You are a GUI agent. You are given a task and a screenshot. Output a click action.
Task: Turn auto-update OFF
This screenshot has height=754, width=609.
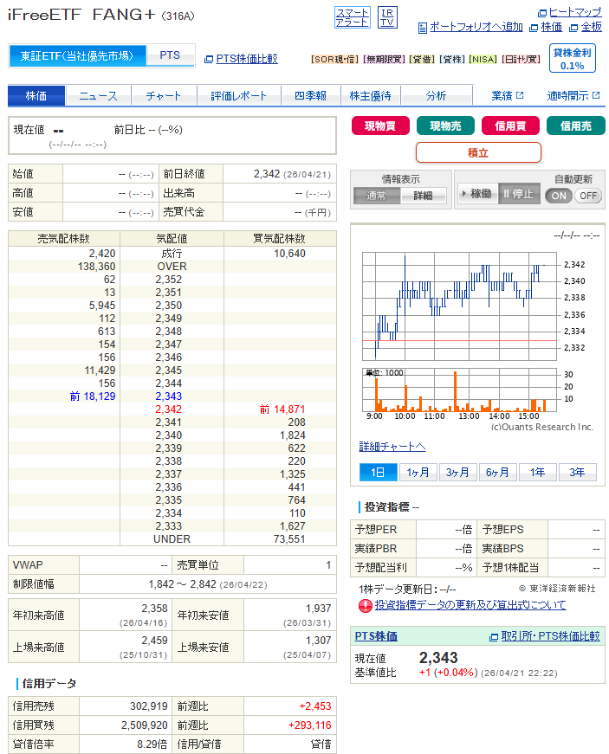click(x=587, y=196)
